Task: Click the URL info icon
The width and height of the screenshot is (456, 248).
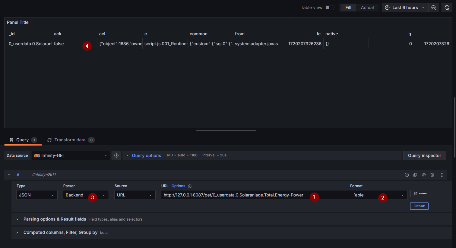Action: (190, 186)
